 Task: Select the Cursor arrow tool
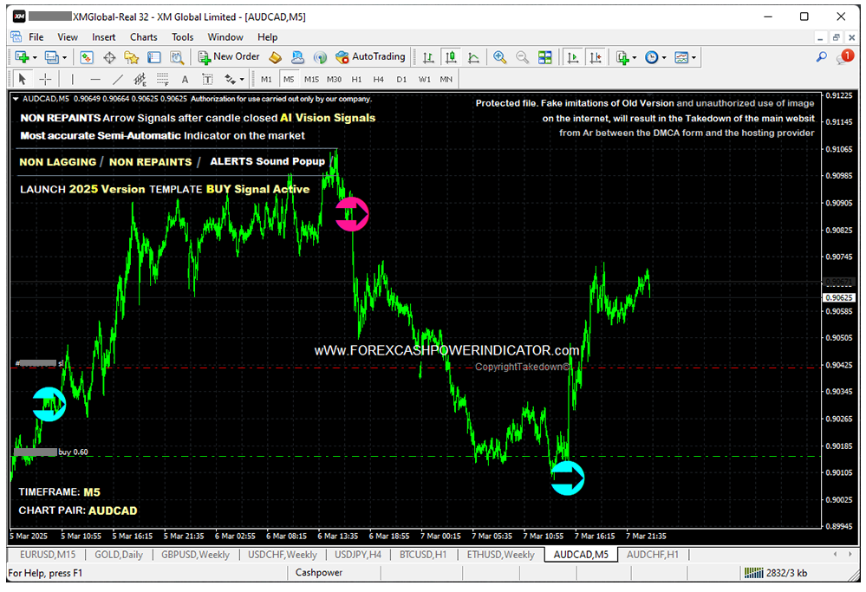click(x=22, y=79)
